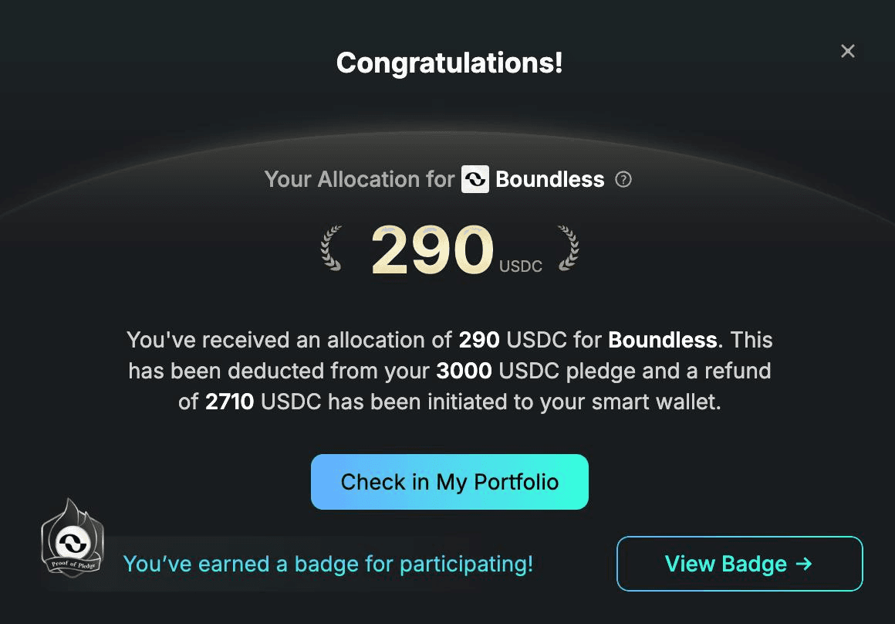Click the Boundless logo icon
895x624 pixels.
[475, 179]
